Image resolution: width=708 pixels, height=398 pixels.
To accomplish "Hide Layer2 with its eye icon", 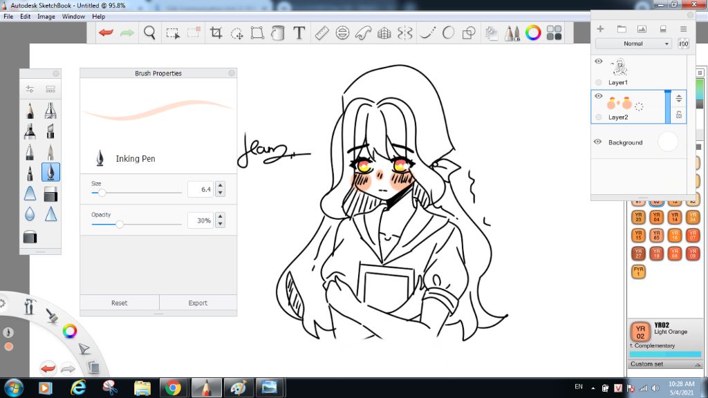I will tap(599, 96).
